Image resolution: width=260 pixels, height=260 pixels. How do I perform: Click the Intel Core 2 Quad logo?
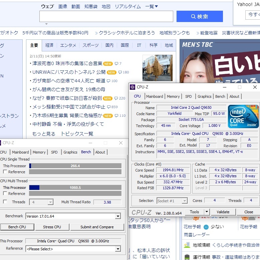243,116
